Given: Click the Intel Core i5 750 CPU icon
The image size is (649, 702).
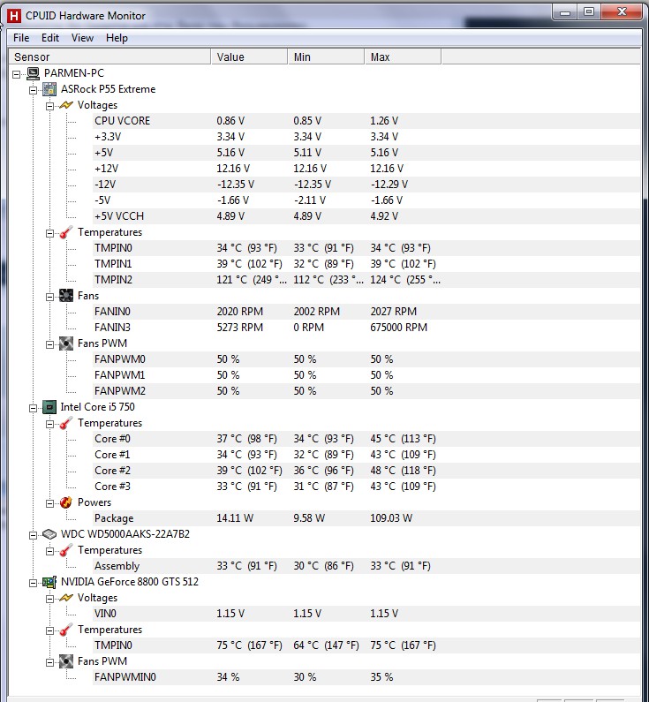Looking at the screenshot, I should pyautogui.click(x=49, y=407).
